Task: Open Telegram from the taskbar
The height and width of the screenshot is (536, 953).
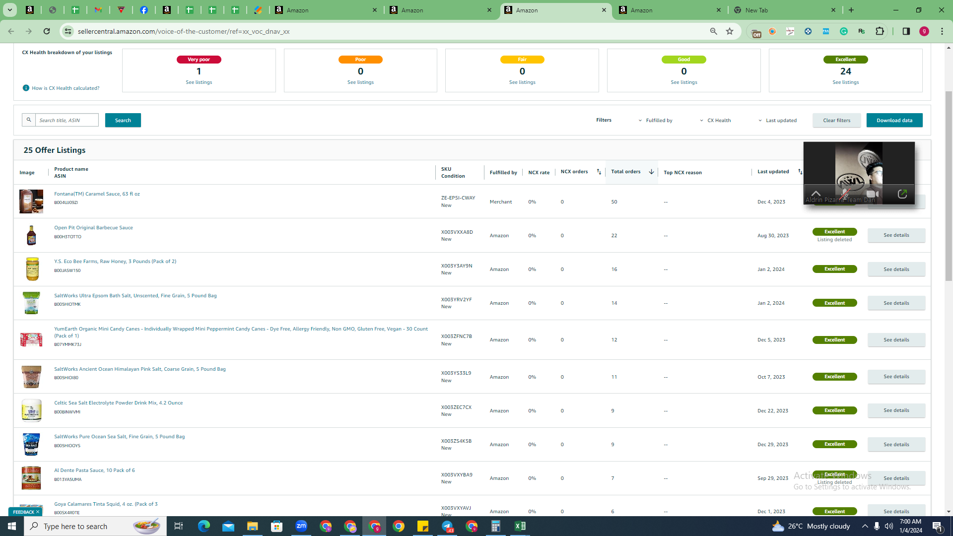Action: pyautogui.click(x=447, y=526)
